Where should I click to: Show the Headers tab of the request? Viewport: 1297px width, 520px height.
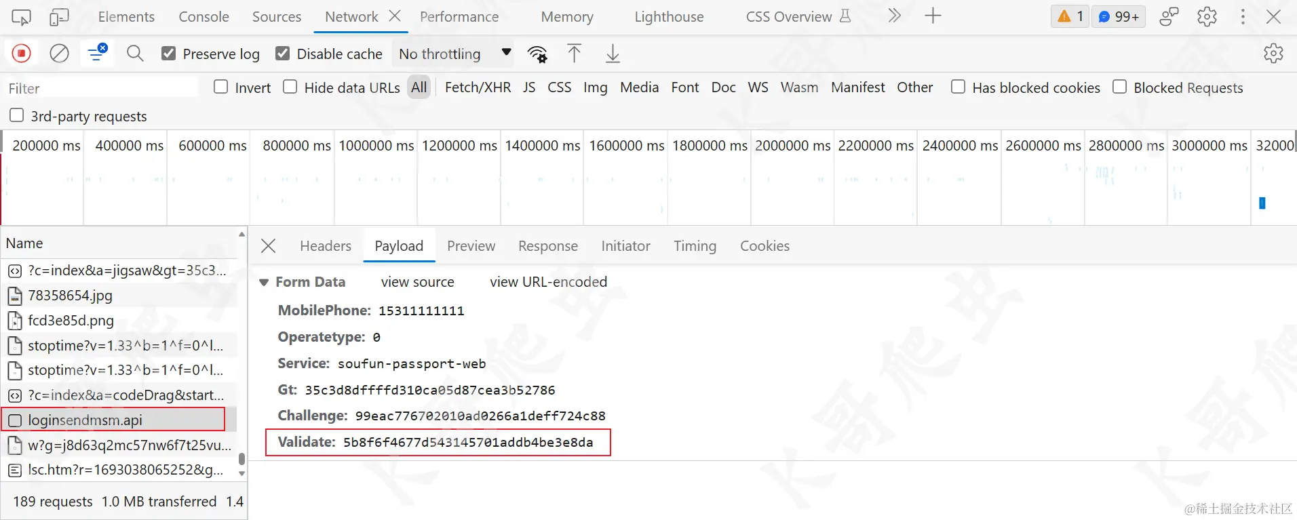(326, 246)
